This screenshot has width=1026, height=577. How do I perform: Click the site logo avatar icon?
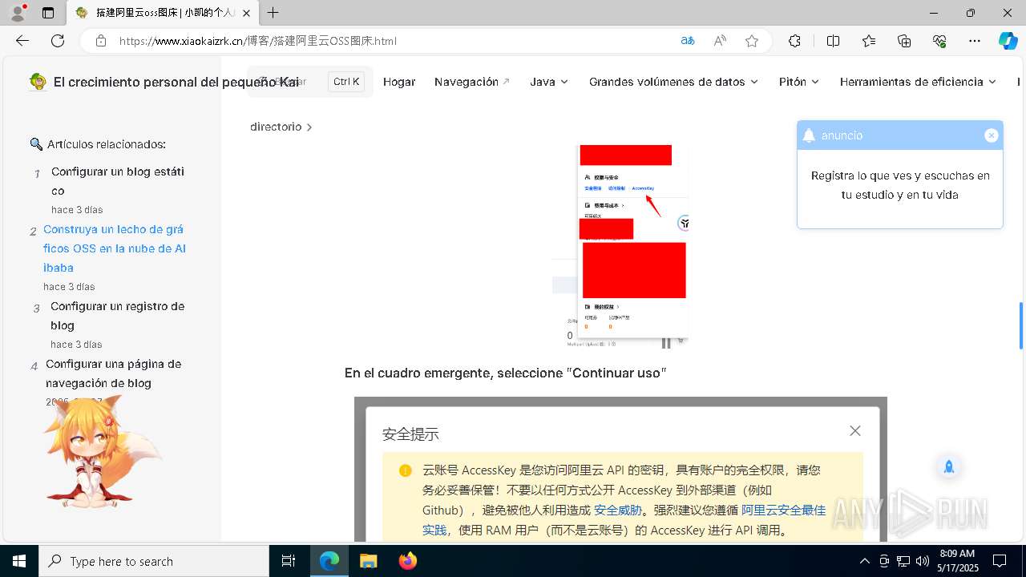tap(38, 82)
